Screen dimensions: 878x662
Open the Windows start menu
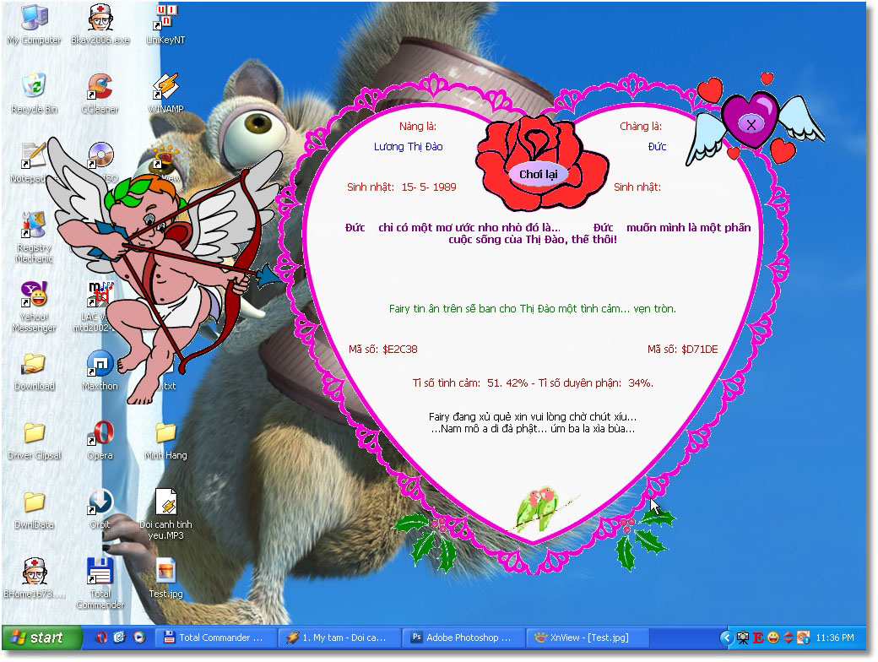(41, 638)
